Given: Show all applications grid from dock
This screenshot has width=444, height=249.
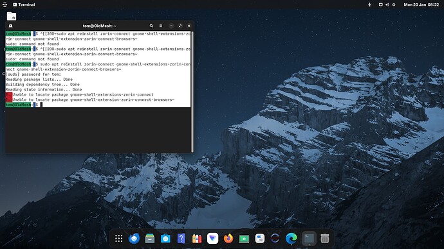Looking at the screenshot, I should pos(118,239).
